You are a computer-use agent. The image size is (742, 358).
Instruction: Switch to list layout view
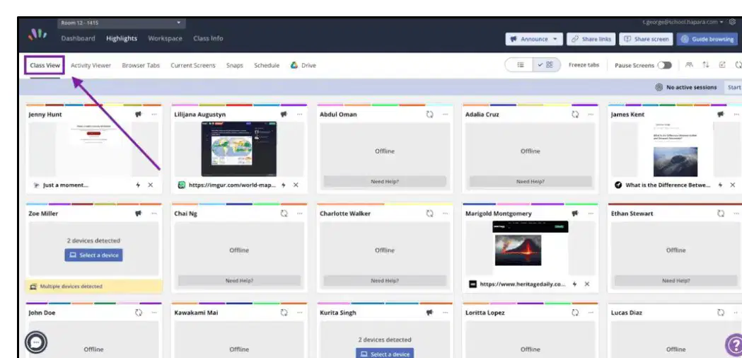point(520,65)
